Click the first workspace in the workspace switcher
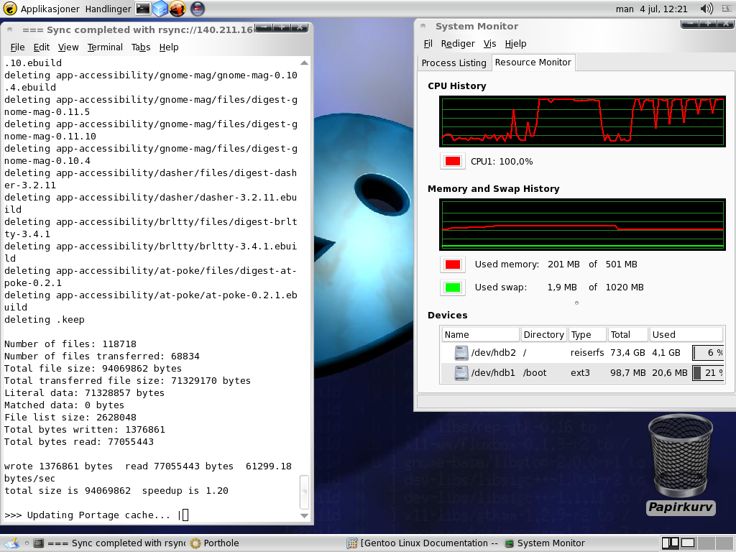Screen dimensions: 736x552 (x=671, y=543)
